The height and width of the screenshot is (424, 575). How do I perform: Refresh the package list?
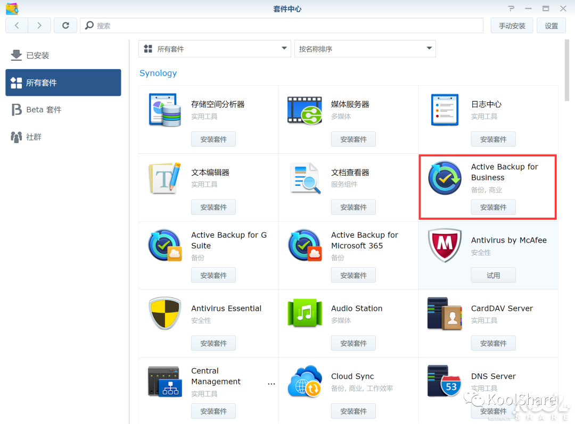[x=65, y=26]
